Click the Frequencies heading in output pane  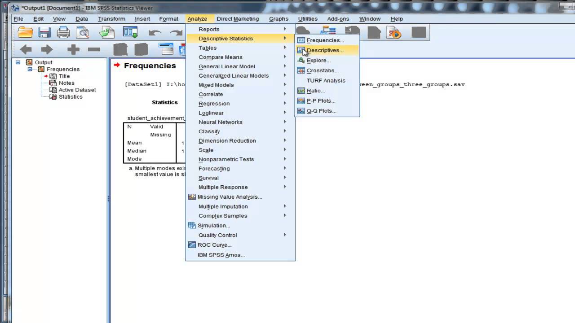pos(150,65)
